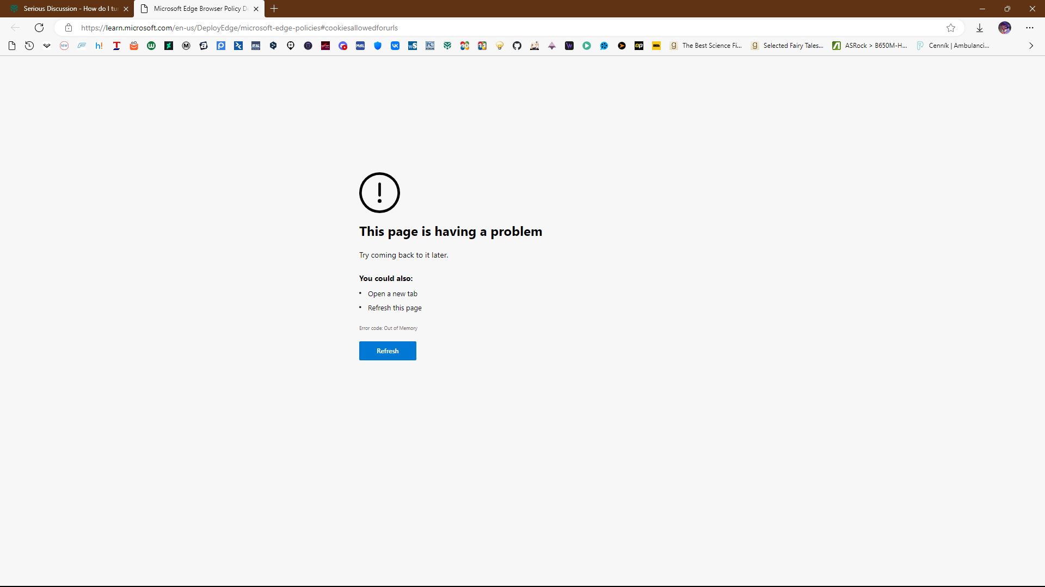1045x587 pixels.
Task: Close the 'Serious Discussion' tab
Action: (x=126, y=9)
